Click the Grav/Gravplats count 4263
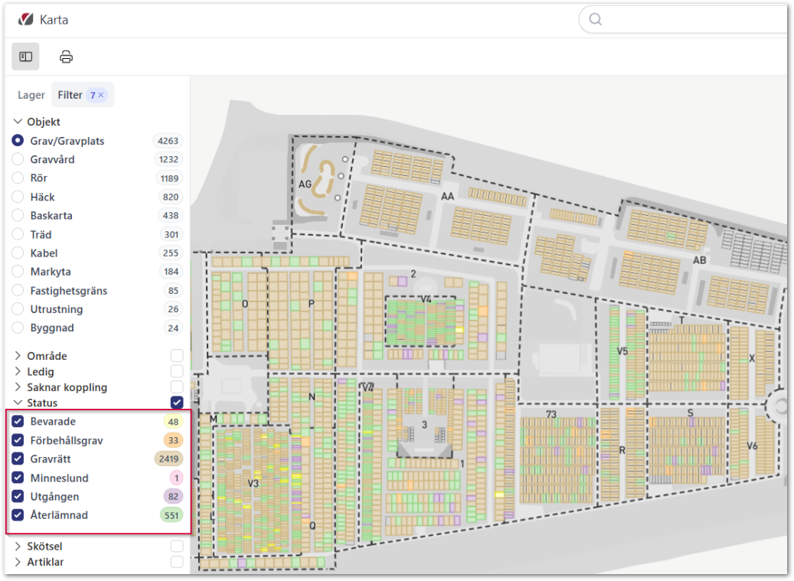The height and width of the screenshot is (581, 794). [168, 141]
